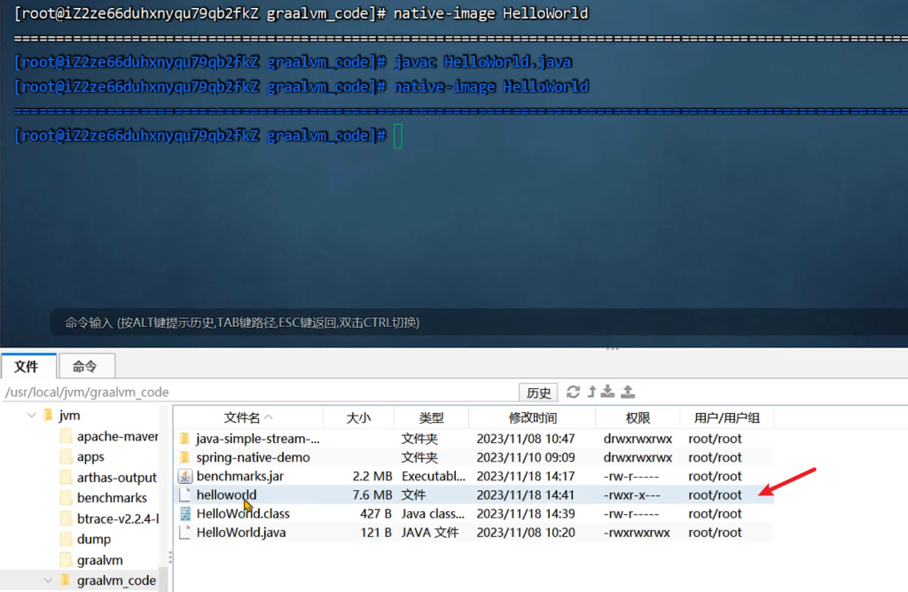This screenshot has height=592, width=908.
Task: Select the arthas-output folder in tree
Action: point(116,478)
